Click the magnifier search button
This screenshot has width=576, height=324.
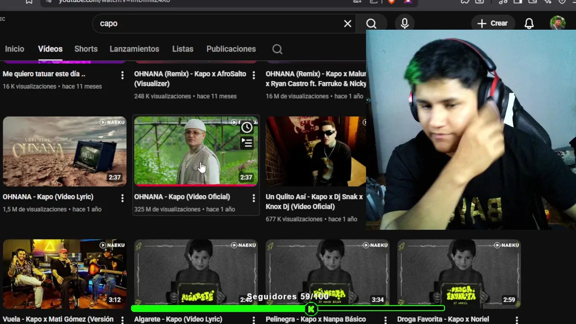[x=371, y=23]
